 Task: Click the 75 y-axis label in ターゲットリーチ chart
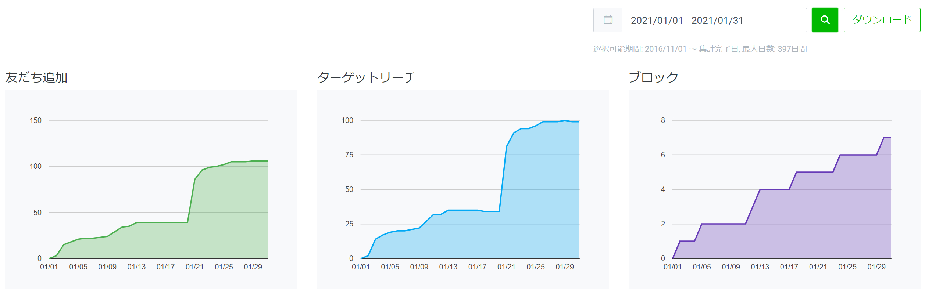pyautogui.click(x=349, y=155)
